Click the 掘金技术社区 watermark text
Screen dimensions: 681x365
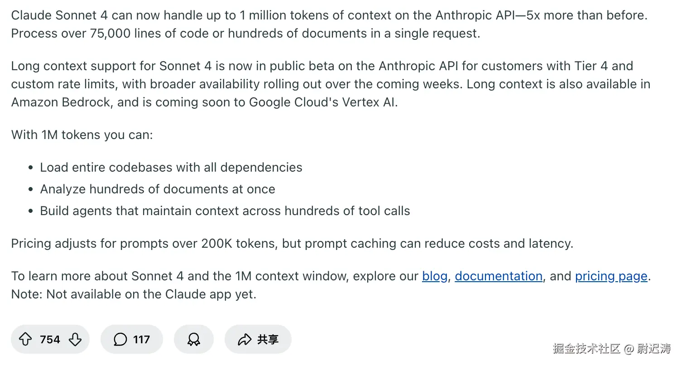(586, 349)
